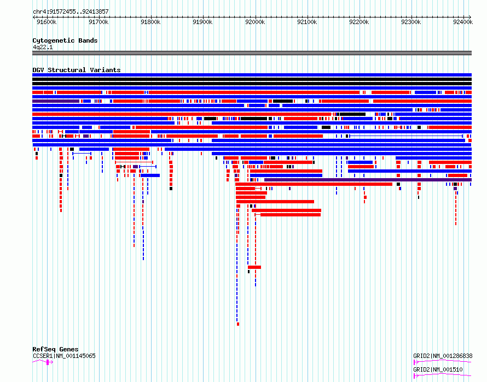The width and height of the screenshot is (487, 382).
Task: Click the 92400k ruler tick label
Action: coord(463,22)
